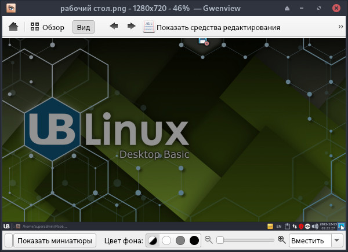
Task: Open the Вместить zoom dropdown arrow
Action: [x=336, y=240]
